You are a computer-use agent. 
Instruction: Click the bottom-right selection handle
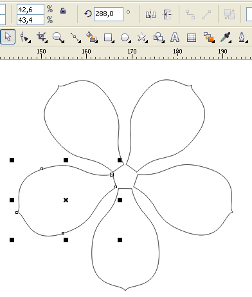120,240
